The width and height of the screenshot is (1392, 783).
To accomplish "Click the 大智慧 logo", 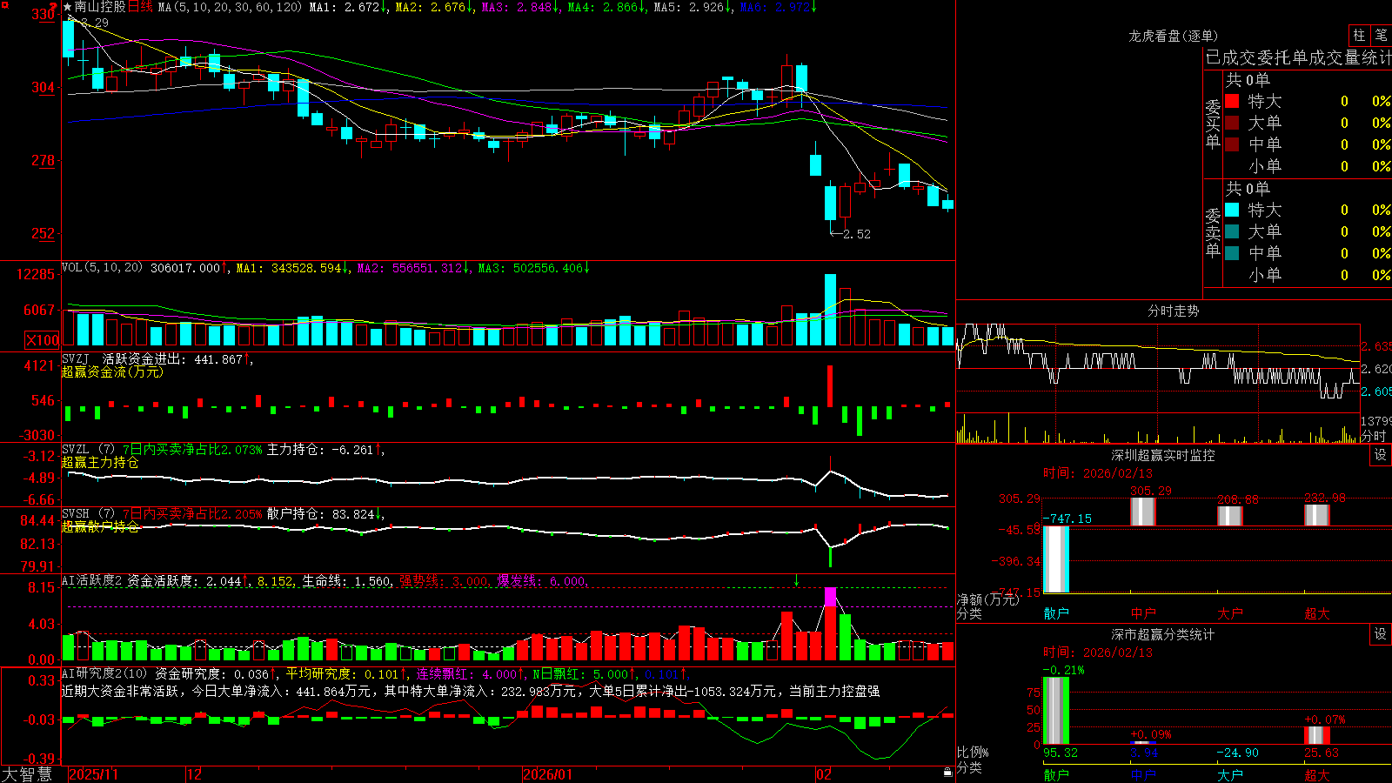I will pos(27,774).
